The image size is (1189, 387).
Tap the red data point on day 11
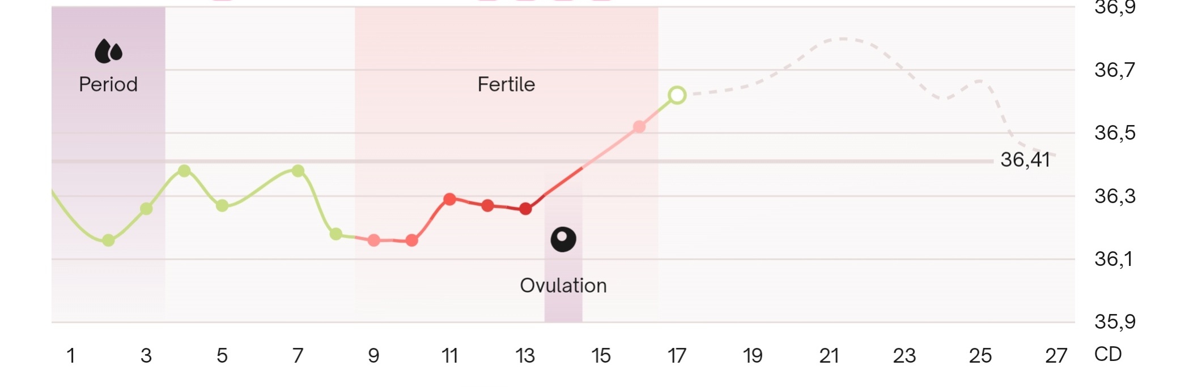click(x=449, y=199)
